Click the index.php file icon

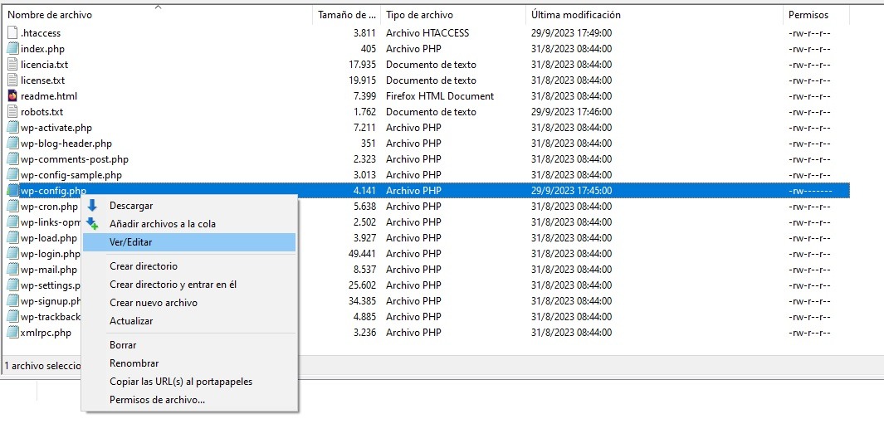click(12, 49)
